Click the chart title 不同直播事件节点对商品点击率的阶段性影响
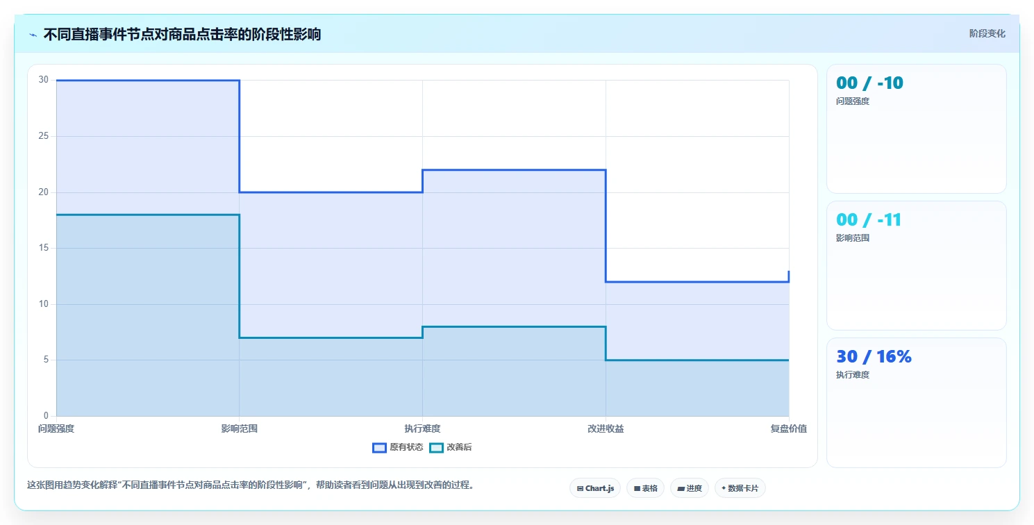The image size is (1034, 525). (182, 34)
